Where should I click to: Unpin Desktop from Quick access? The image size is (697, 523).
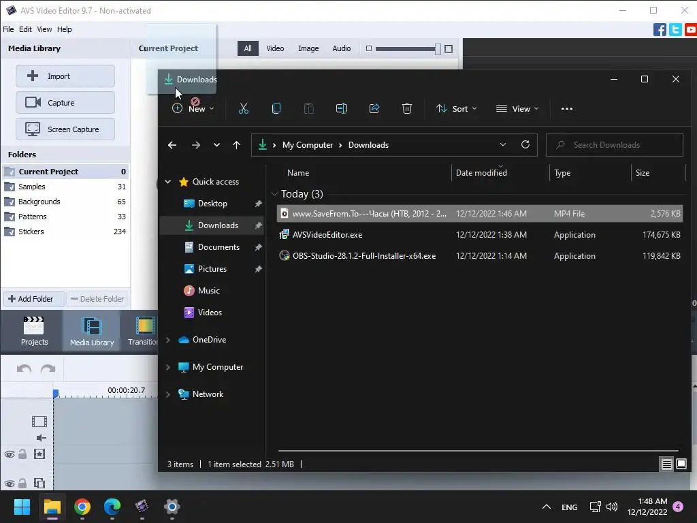click(x=258, y=204)
